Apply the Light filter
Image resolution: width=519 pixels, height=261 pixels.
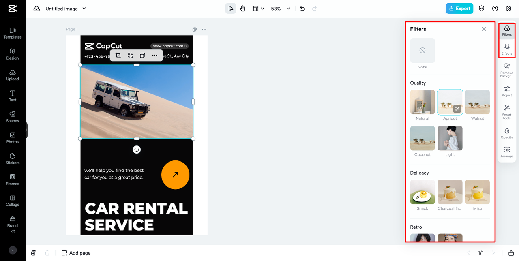(450, 138)
